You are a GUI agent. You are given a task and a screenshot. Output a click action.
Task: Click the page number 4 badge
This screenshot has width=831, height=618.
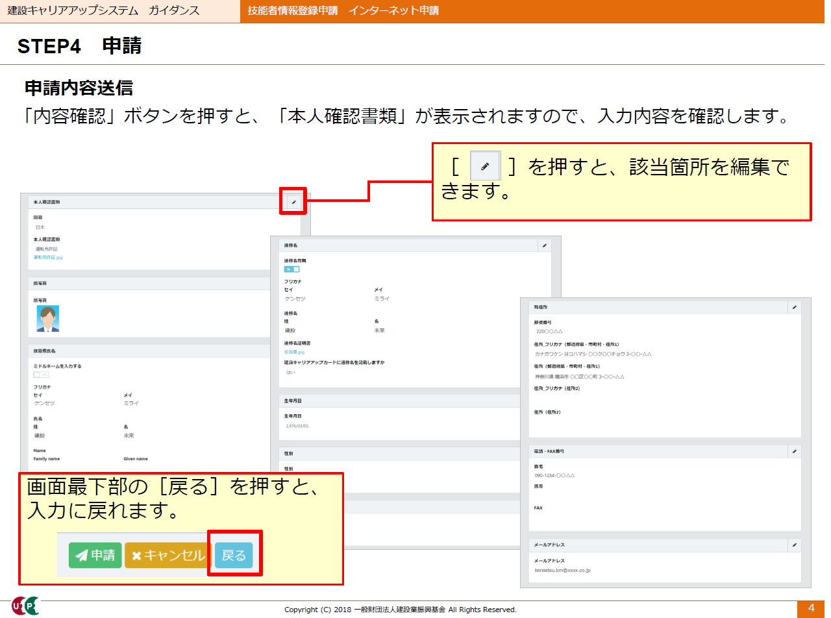coord(811,608)
